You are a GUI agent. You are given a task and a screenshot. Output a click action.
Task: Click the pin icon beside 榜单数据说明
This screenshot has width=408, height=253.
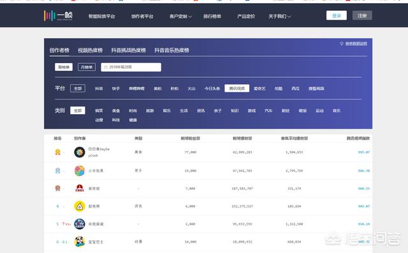pyautogui.click(x=342, y=44)
